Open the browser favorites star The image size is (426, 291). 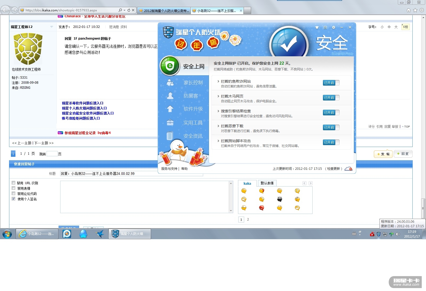coord(415,10)
